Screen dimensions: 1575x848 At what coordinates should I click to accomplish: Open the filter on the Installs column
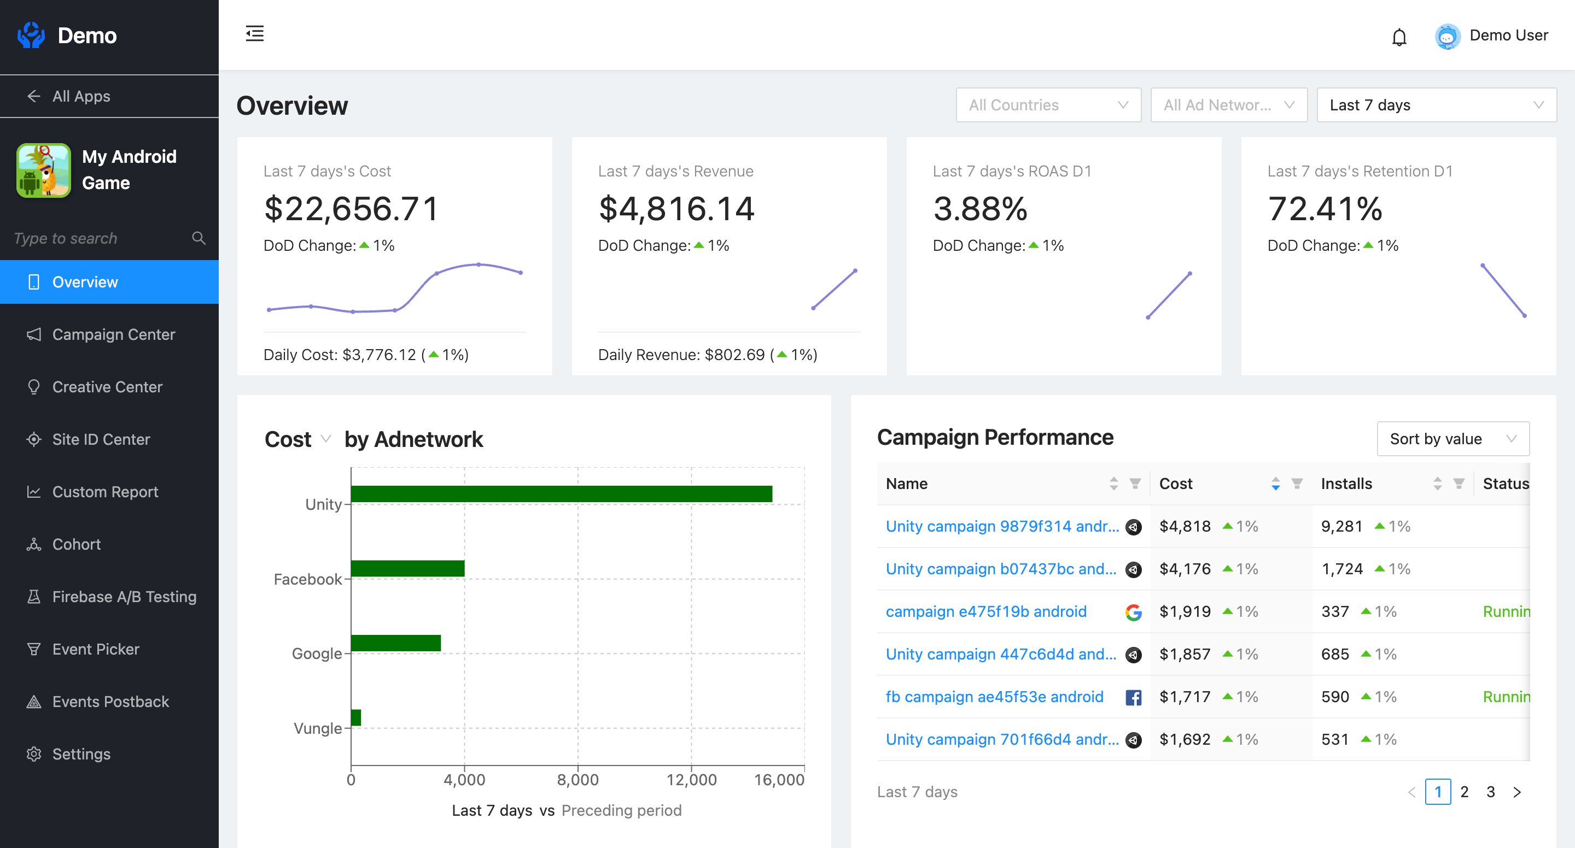tap(1460, 483)
